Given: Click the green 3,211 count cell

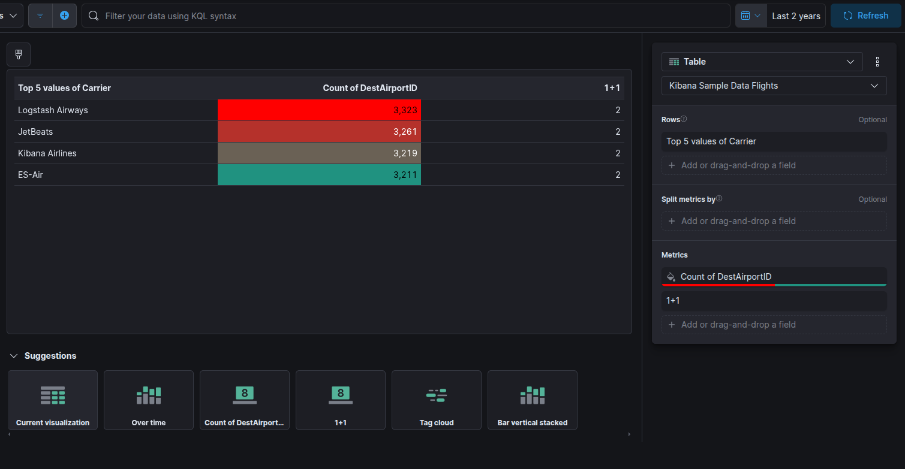Looking at the screenshot, I should coord(319,175).
